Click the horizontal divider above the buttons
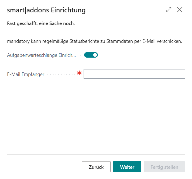Viewport: 192px width, 179px height. coord(96,155)
